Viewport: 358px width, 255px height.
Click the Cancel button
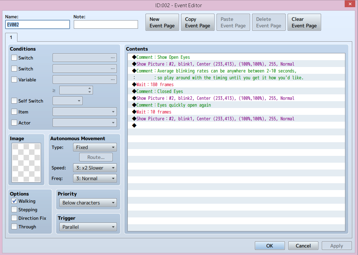click(303, 246)
